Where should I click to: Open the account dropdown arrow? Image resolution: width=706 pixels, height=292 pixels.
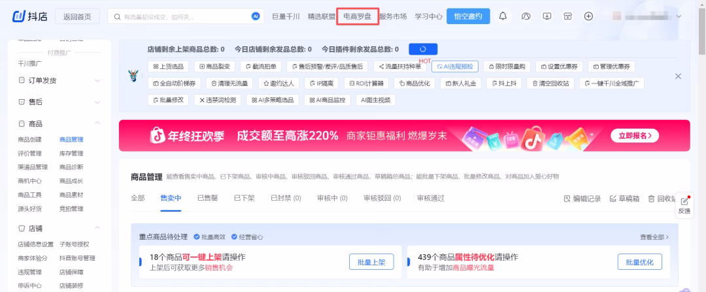pyautogui.click(x=679, y=17)
